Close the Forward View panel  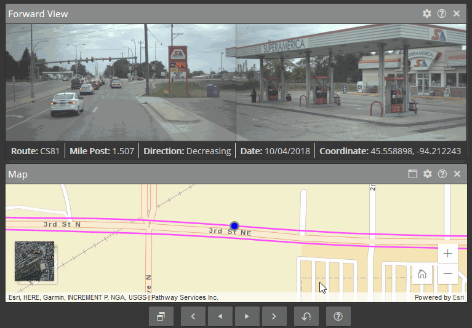457,14
